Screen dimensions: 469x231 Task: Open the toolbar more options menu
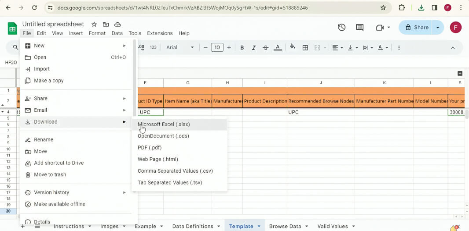tap(399, 47)
